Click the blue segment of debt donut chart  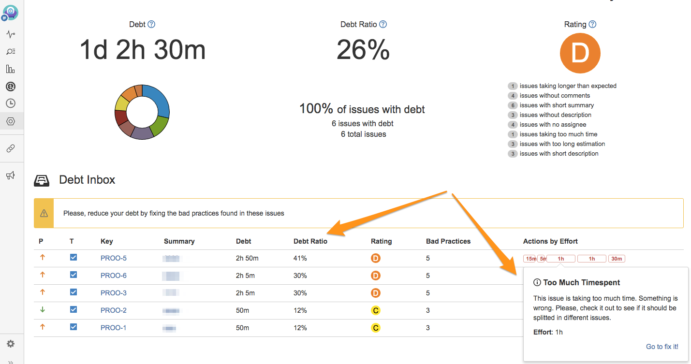(x=157, y=101)
